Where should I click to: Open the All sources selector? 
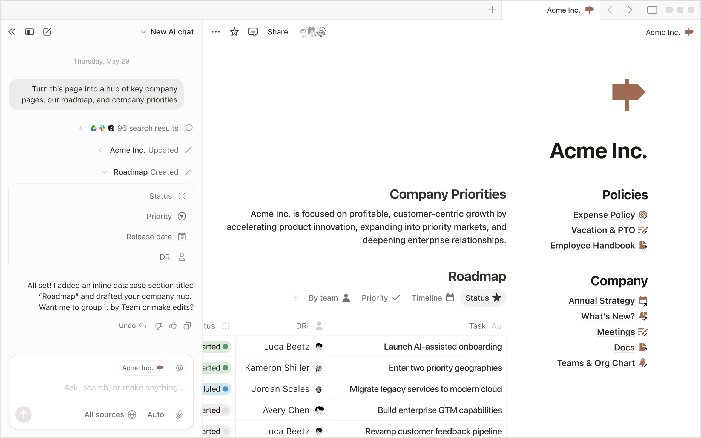tap(110, 414)
